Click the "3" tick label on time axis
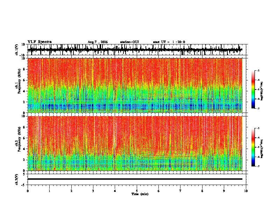Screen dimensions: 277x214 (93, 191)
